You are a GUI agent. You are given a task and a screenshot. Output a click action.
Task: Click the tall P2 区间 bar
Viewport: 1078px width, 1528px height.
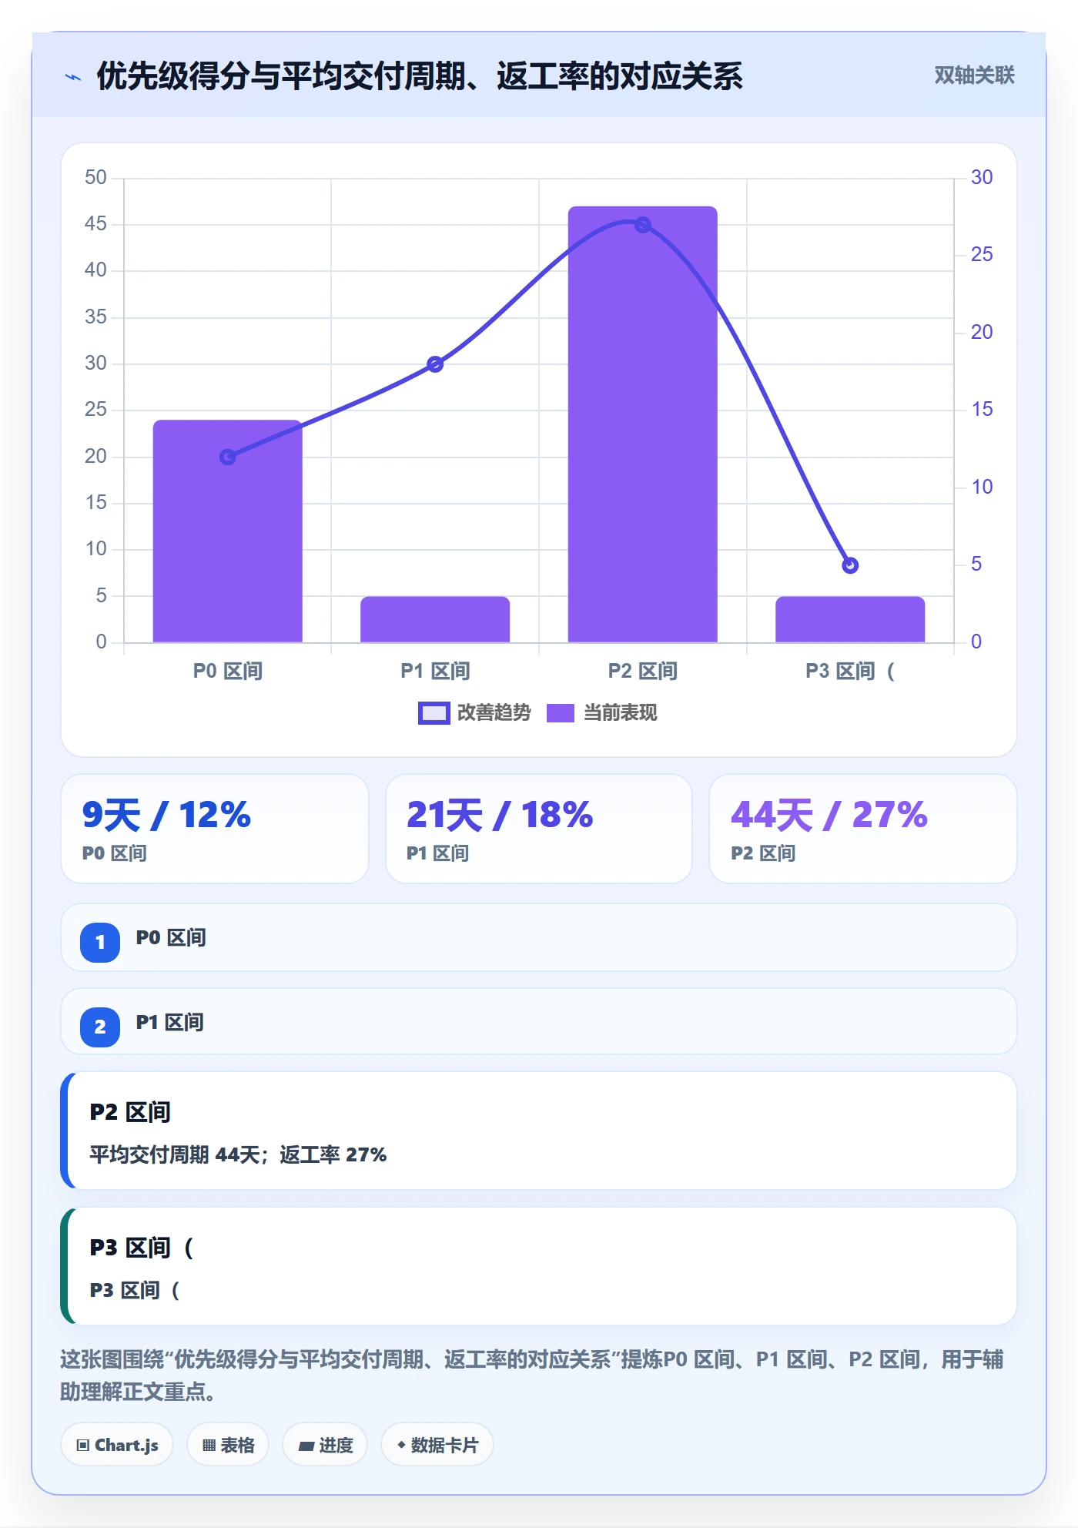coord(642,424)
